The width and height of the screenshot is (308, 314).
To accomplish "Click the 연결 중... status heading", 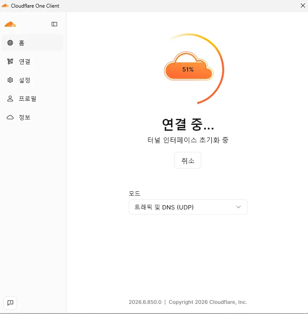I will click(x=188, y=124).
